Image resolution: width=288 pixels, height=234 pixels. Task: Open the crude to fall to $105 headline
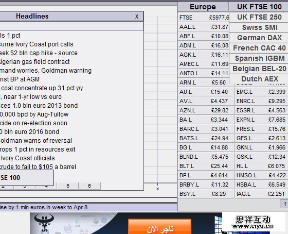(x=38, y=167)
